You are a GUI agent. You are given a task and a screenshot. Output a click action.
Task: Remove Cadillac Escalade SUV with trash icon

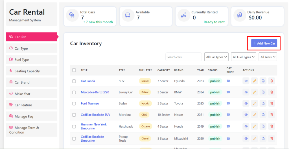(x=272, y=115)
